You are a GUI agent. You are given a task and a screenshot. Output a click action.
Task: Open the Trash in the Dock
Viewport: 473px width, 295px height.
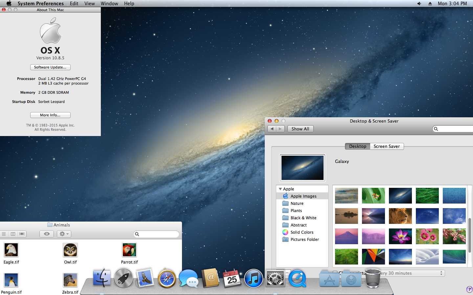[x=372, y=279]
